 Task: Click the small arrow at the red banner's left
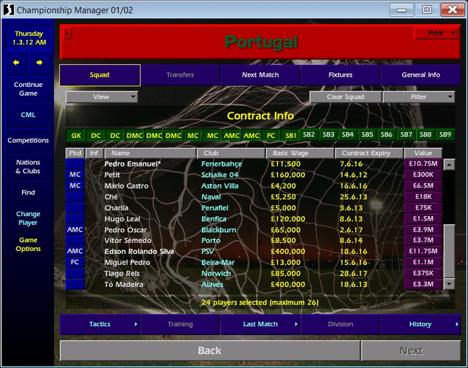[x=67, y=34]
